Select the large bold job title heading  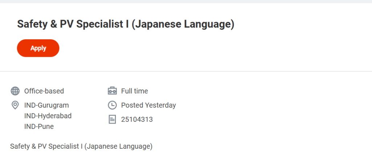125,24
